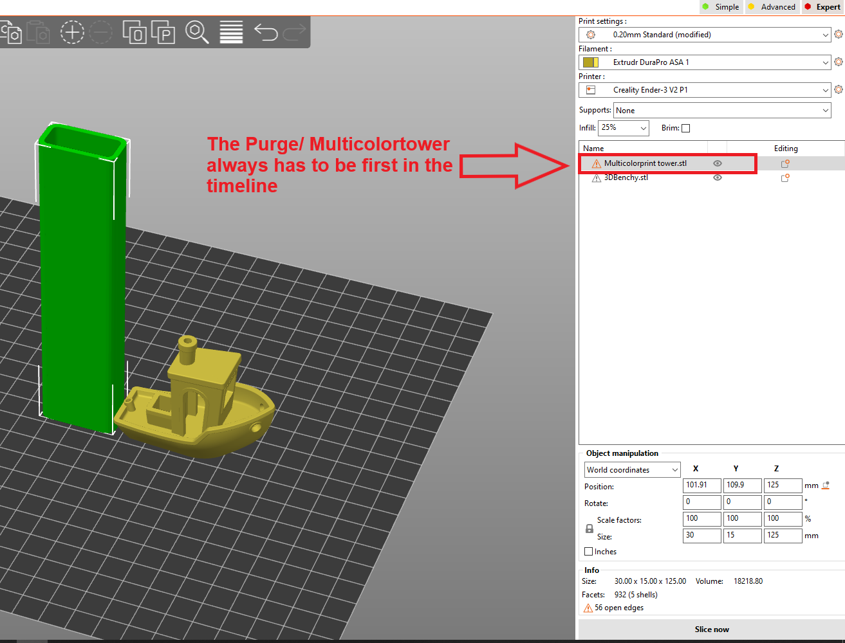Open the Variable layer height tool
Image resolution: width=845 pixels, height=643 pixels.
[x=230, y=32]
